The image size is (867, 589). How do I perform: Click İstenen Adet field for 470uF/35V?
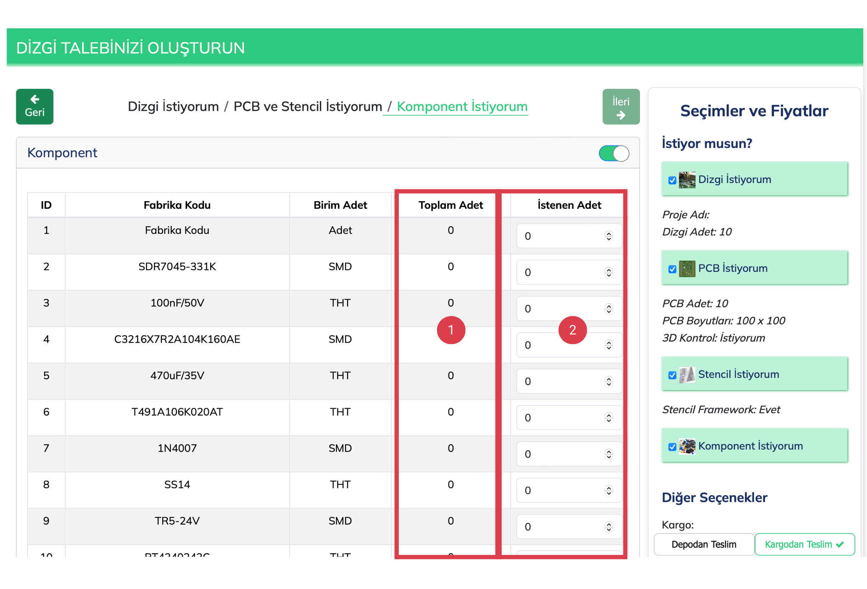click(x=560, y=381)
